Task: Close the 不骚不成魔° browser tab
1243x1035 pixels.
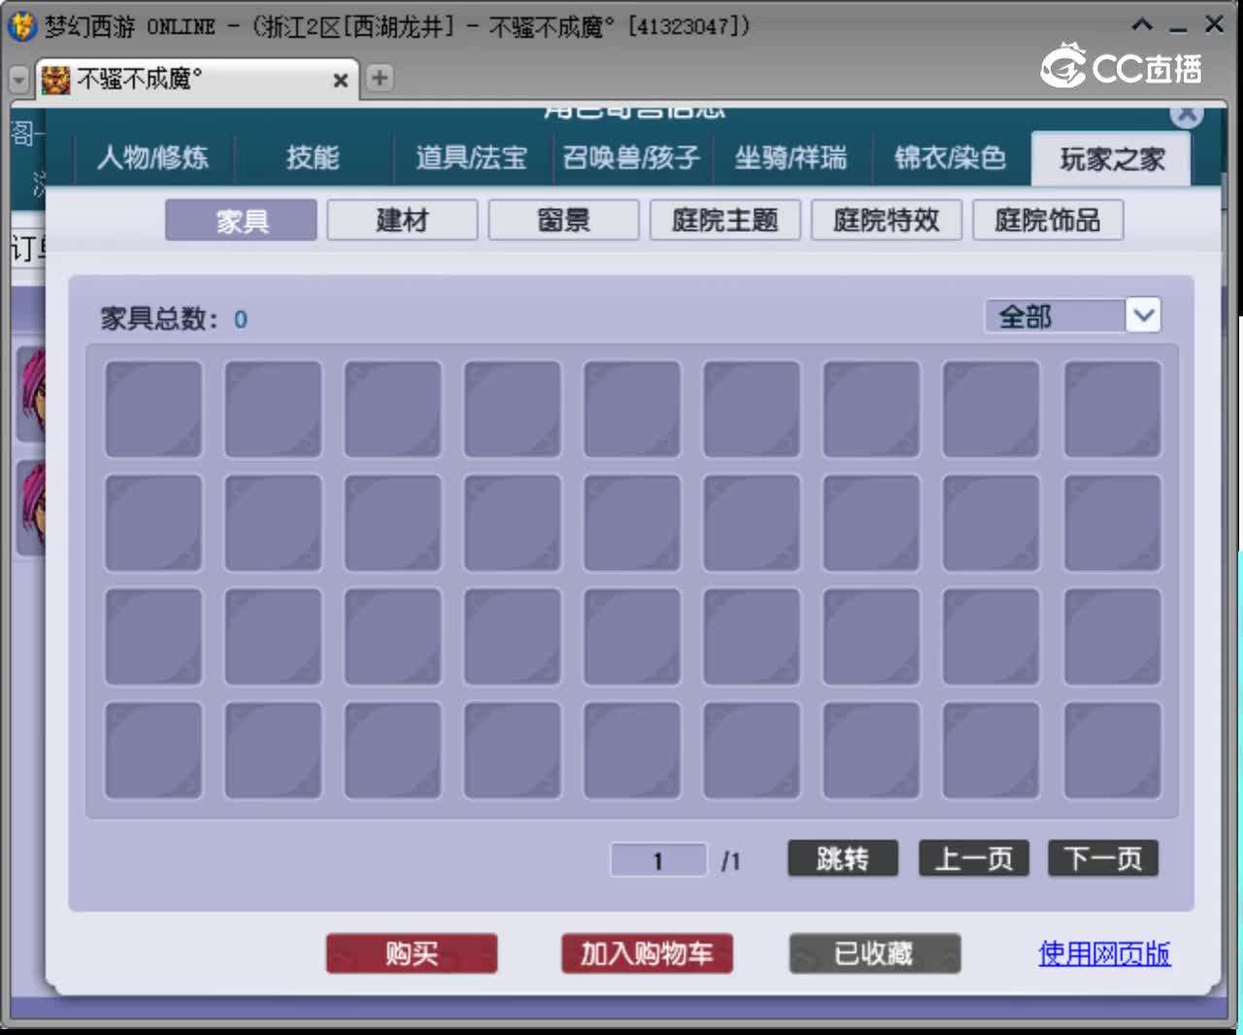Action: (x=340, y=81)
